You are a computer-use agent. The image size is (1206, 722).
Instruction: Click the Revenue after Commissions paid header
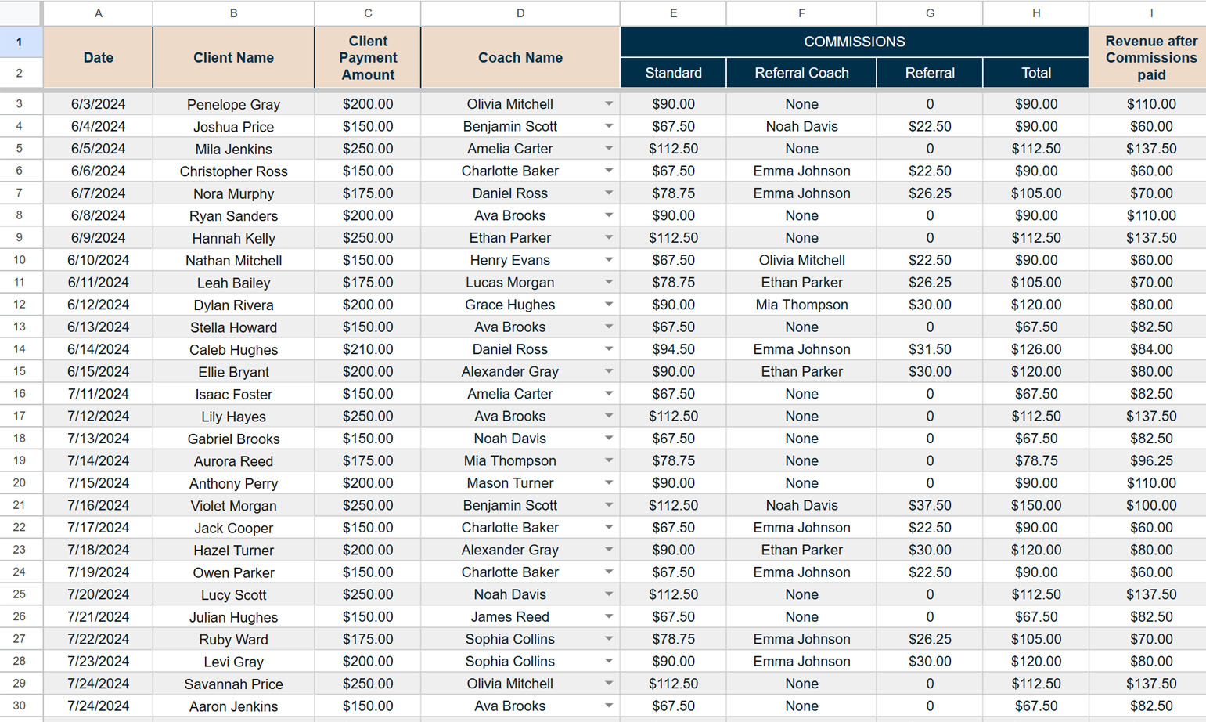pos(1150,58)
